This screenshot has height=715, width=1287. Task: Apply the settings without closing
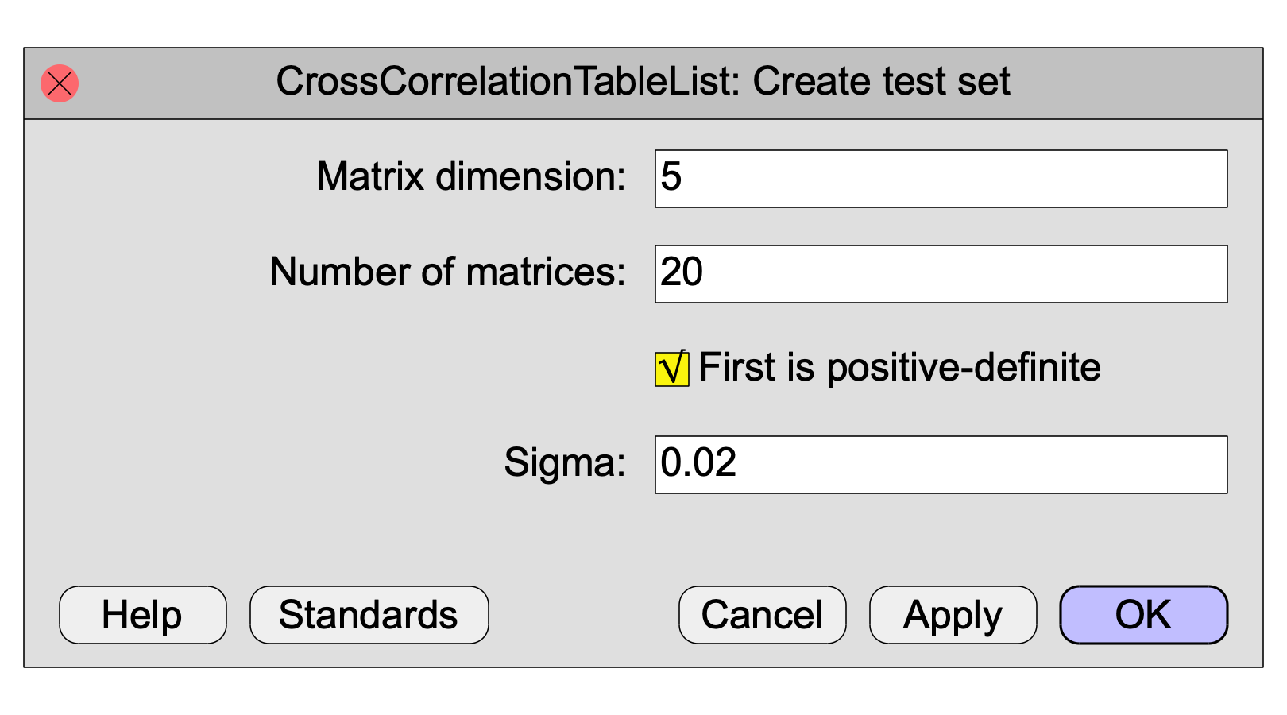[953, 615]
